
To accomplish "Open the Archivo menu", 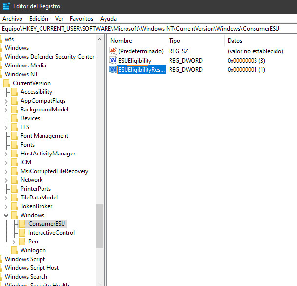I will pos(12,19).
